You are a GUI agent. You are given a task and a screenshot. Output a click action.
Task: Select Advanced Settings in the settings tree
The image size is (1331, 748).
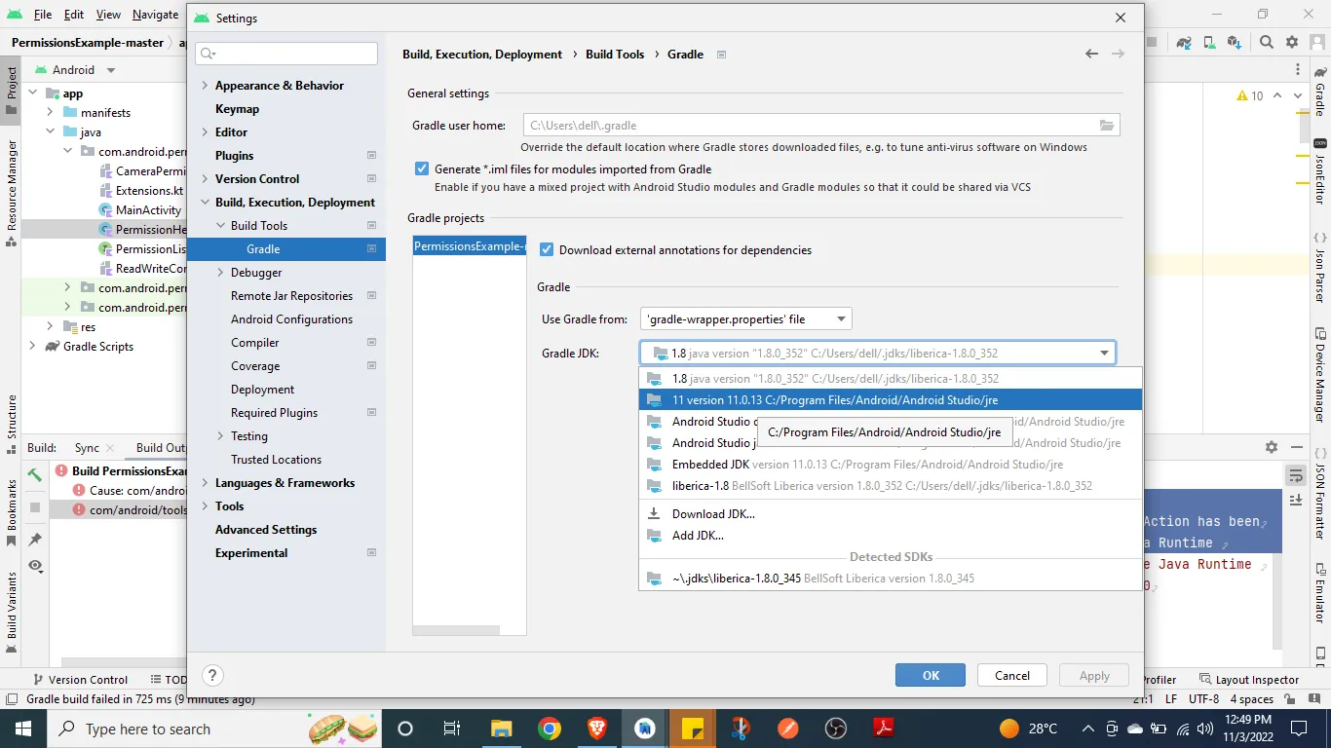[x=266, y=530]
